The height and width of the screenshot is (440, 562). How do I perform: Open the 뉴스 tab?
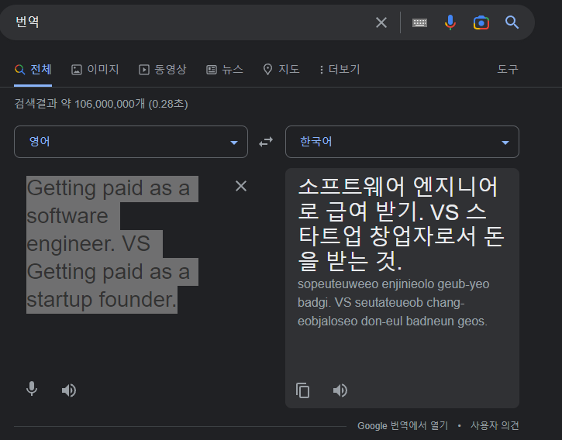[225, 69]
